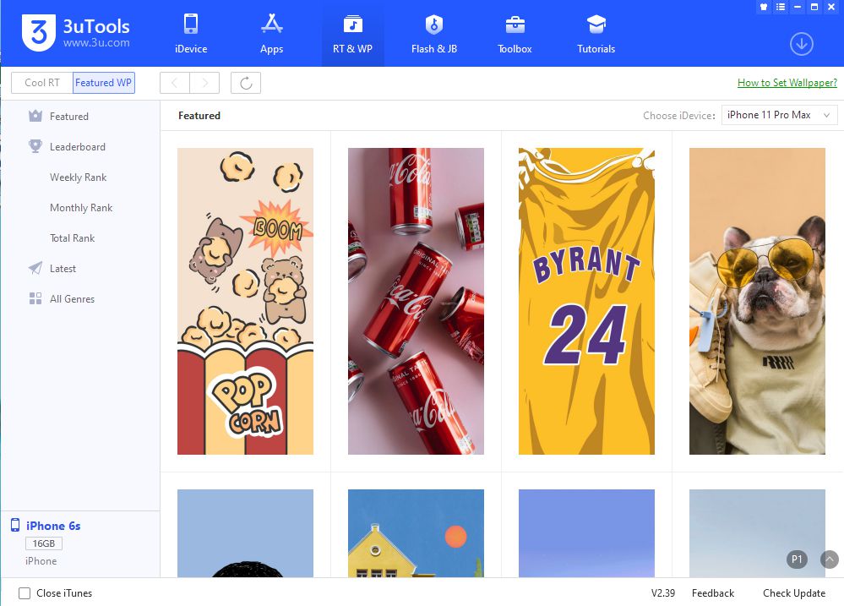The height and width of the screenshot is (606, 844).
Task: Open the skin/theme icon in the title bar
Action: click(762, 7)
